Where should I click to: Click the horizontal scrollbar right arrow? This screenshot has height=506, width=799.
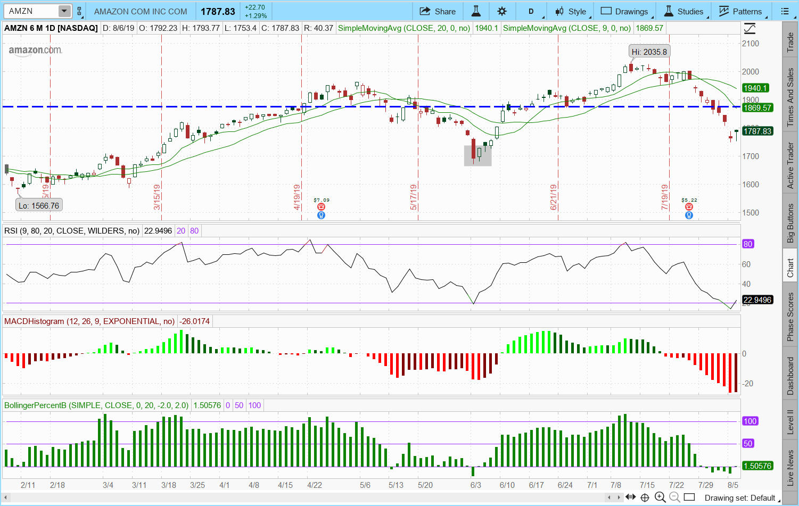coord(619,497)
